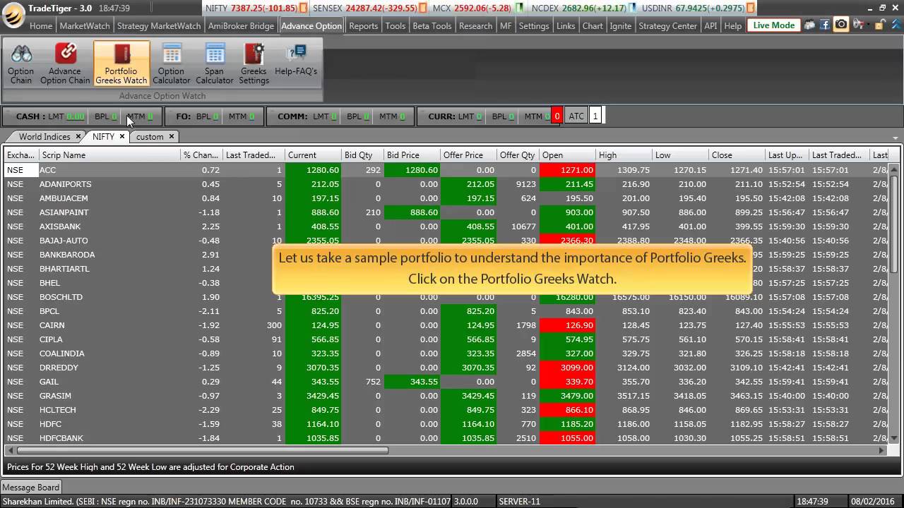The width and height of the screenshot is (904, 508).
Task: Click Portfolio Greeks Watch icon
Action: click(x=121, y=64)
